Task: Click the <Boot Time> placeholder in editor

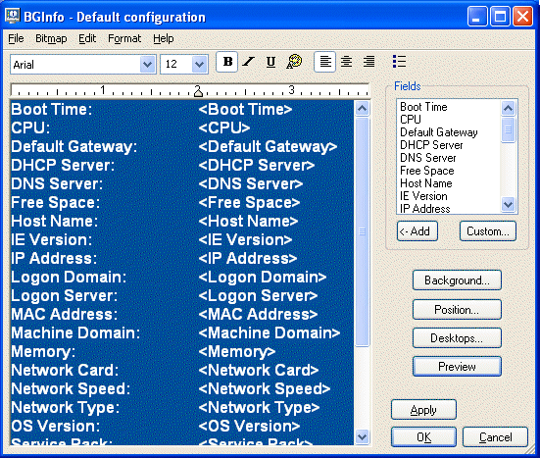Action: tap(245, 110)
